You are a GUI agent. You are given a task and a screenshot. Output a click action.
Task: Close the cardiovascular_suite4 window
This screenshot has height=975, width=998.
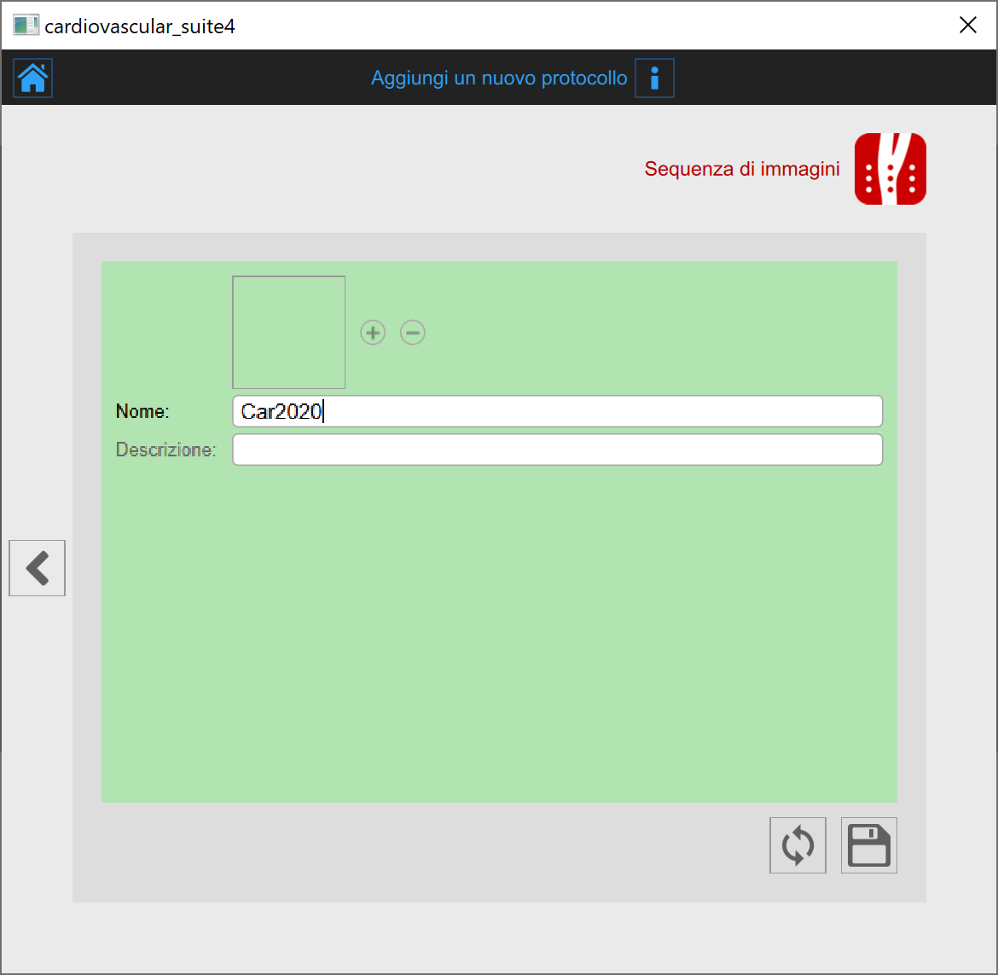968,26
